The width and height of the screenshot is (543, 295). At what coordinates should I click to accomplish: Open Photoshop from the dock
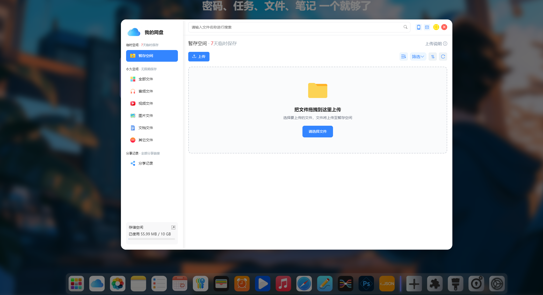(x=366, y=284)
